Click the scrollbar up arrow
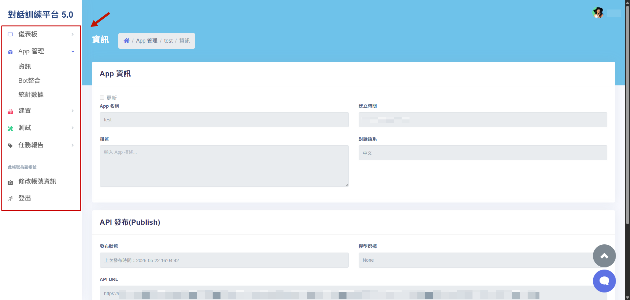 click(627, 3)
